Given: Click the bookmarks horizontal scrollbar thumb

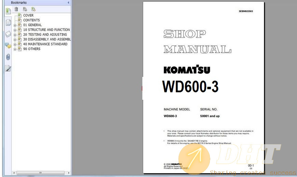Looking at the screenshot, I should point(41,173).
